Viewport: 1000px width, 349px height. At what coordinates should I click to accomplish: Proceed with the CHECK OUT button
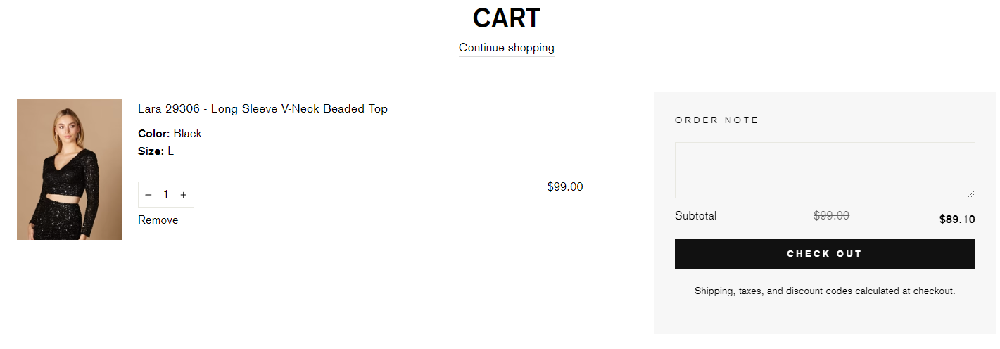tap(825, 254)
